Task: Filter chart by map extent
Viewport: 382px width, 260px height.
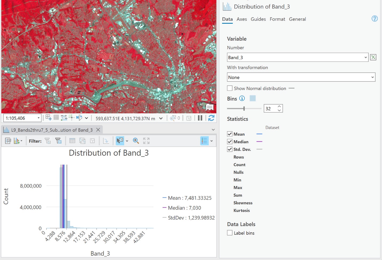Action: (48, 141)
